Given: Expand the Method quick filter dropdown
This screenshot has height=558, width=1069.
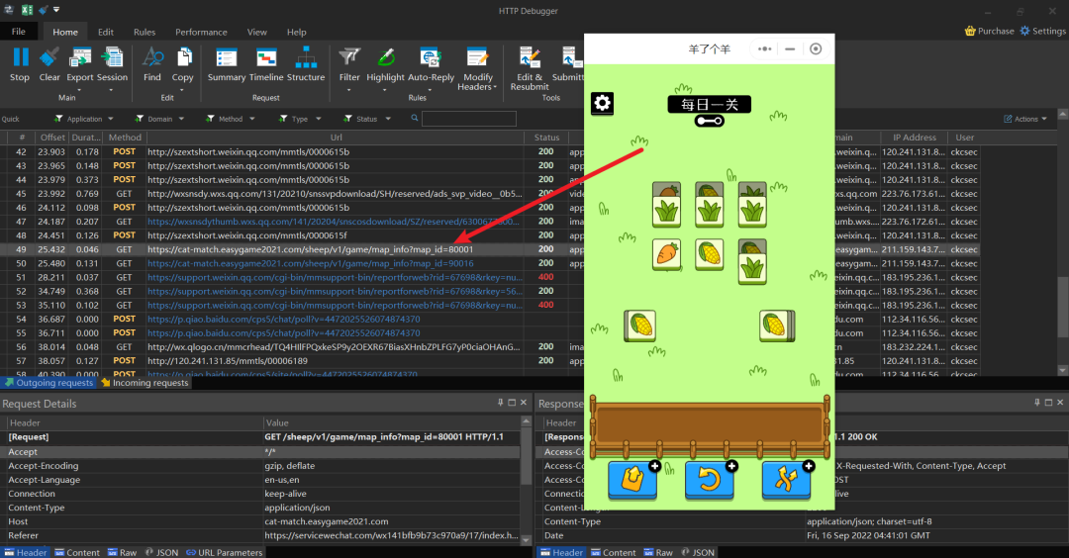Looking at the screenshot, I should click(x=224, y=119).
